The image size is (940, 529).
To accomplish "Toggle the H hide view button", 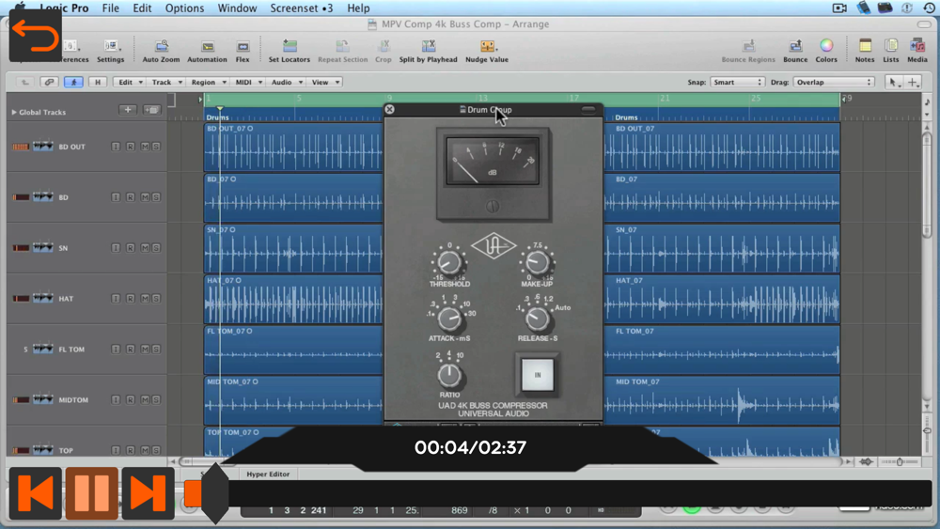I will 98,82.
